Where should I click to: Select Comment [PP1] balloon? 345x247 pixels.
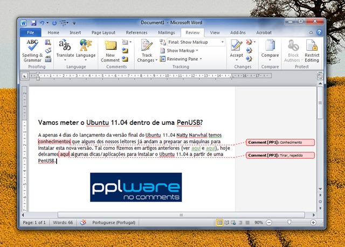click(280, 143)
